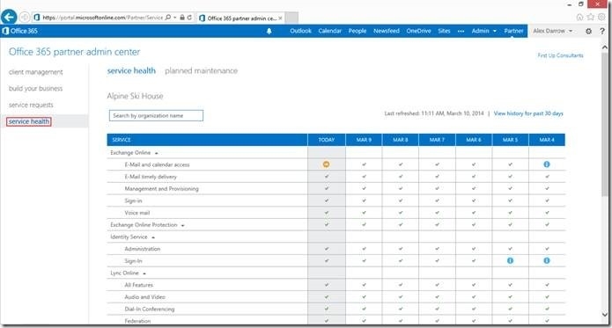Open client management in the sidebar
The image size is (612, 328).
coord(35,72)
